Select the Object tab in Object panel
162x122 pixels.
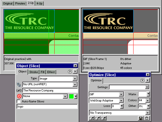(x=23, y=72)
